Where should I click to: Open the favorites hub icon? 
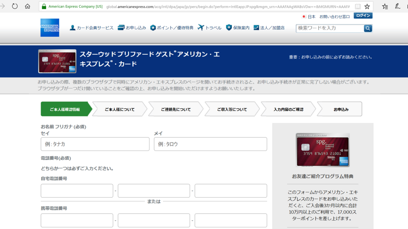tap(385, 6)
